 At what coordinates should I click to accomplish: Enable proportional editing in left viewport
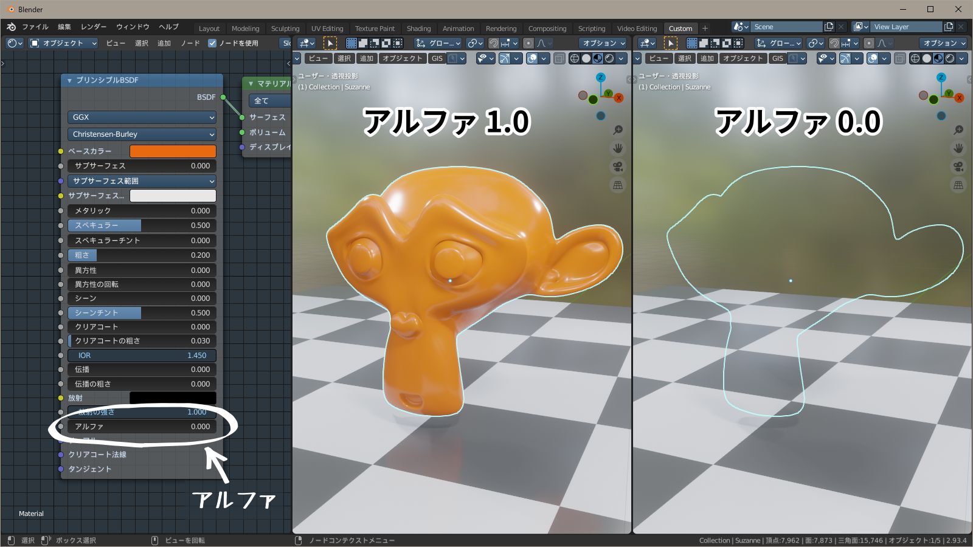pos(528,43)
